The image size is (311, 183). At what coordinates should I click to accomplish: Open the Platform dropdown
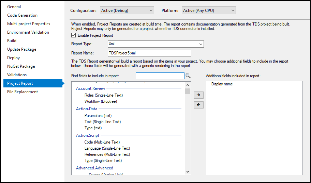tap(209, 11)
